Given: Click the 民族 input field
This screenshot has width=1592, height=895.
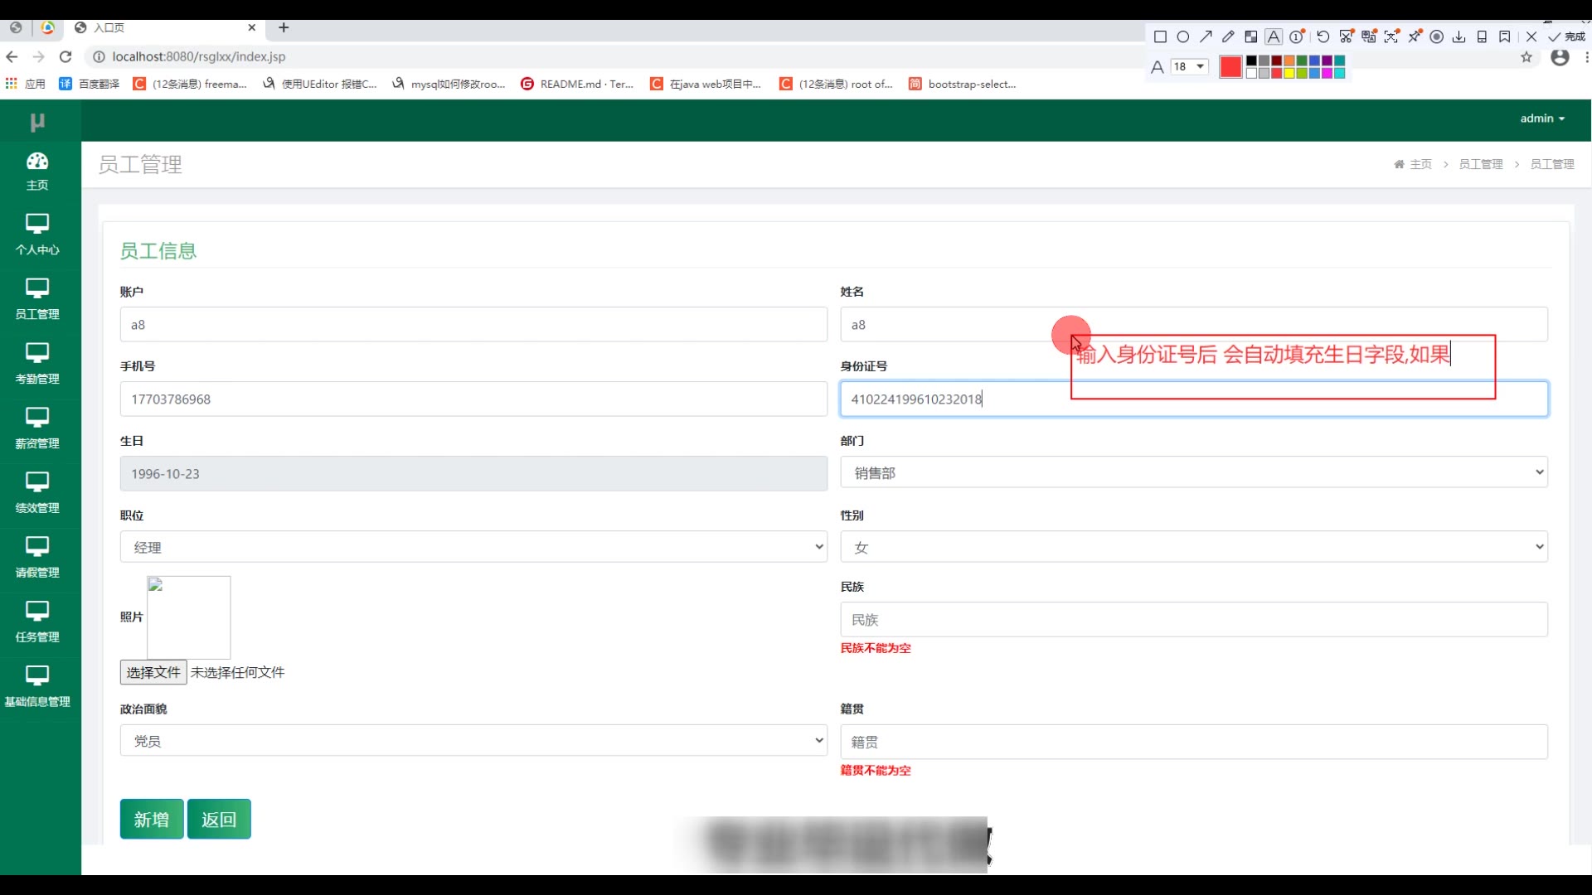Looking at the screenshot, I should click(x=1193, y=620).
